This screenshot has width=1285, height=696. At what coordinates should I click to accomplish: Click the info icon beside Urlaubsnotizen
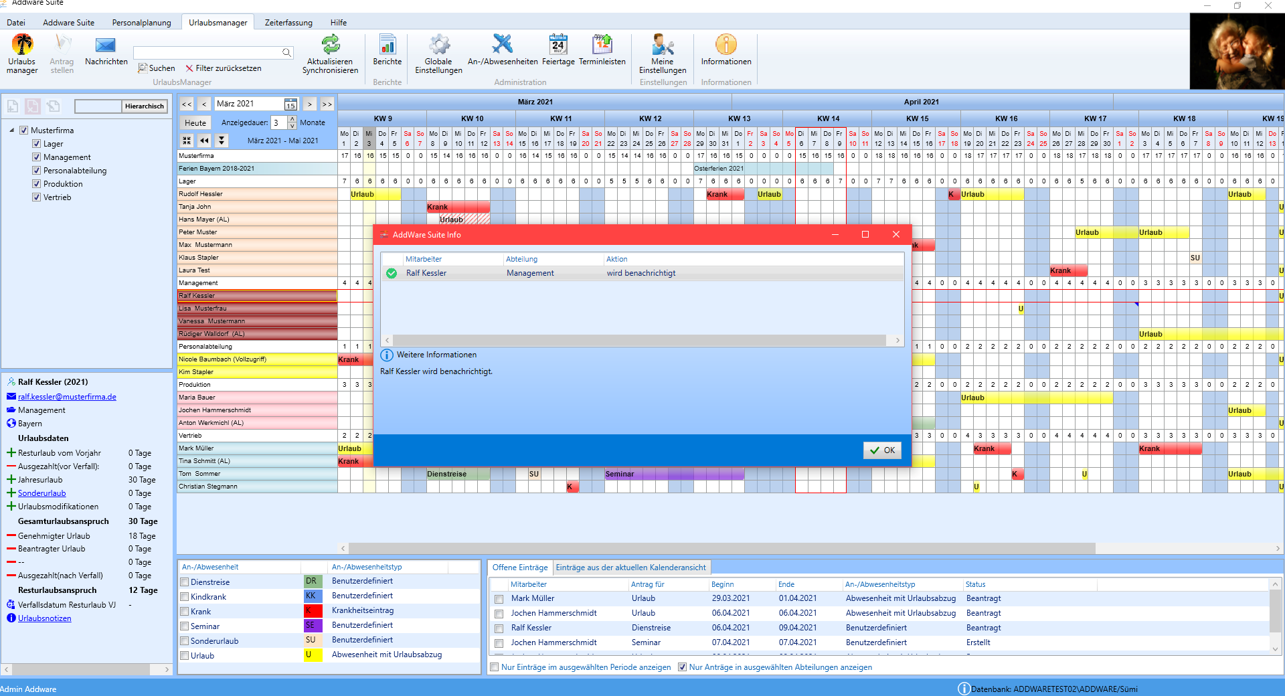pos(11,618)
